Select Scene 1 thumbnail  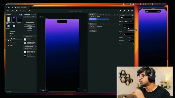[14, 19]
